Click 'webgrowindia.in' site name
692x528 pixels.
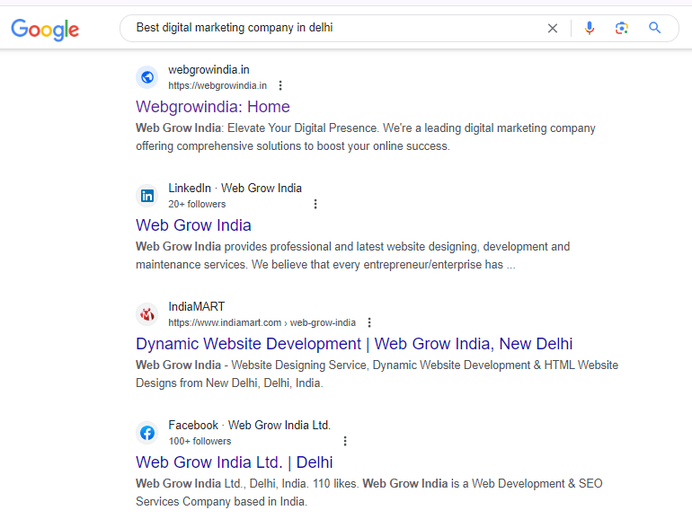coord(208,70)
